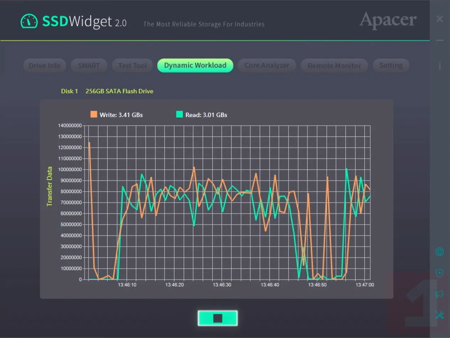450x338 pixels.
Task: Click the Write: 3.41 GBs label
Action: pos(121,115)
